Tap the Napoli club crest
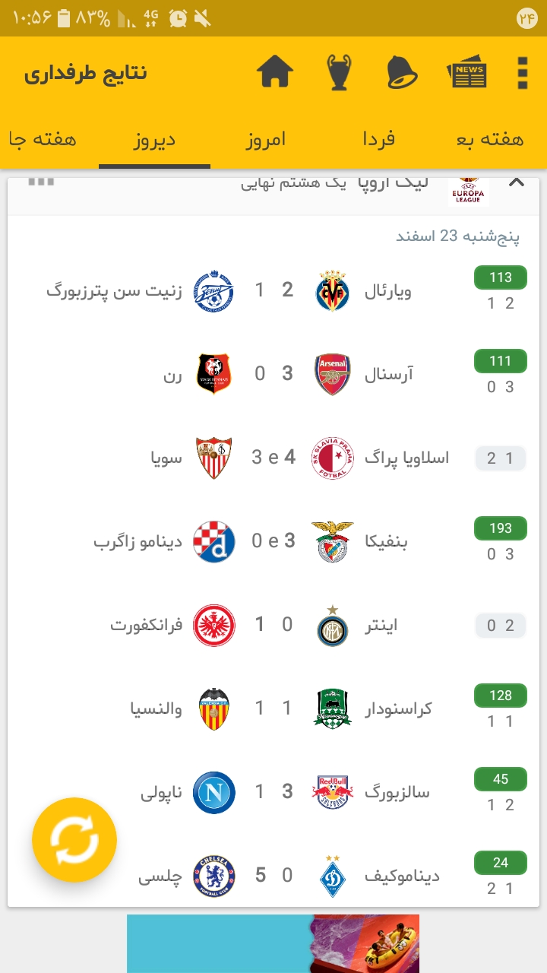 pos(214,792)
